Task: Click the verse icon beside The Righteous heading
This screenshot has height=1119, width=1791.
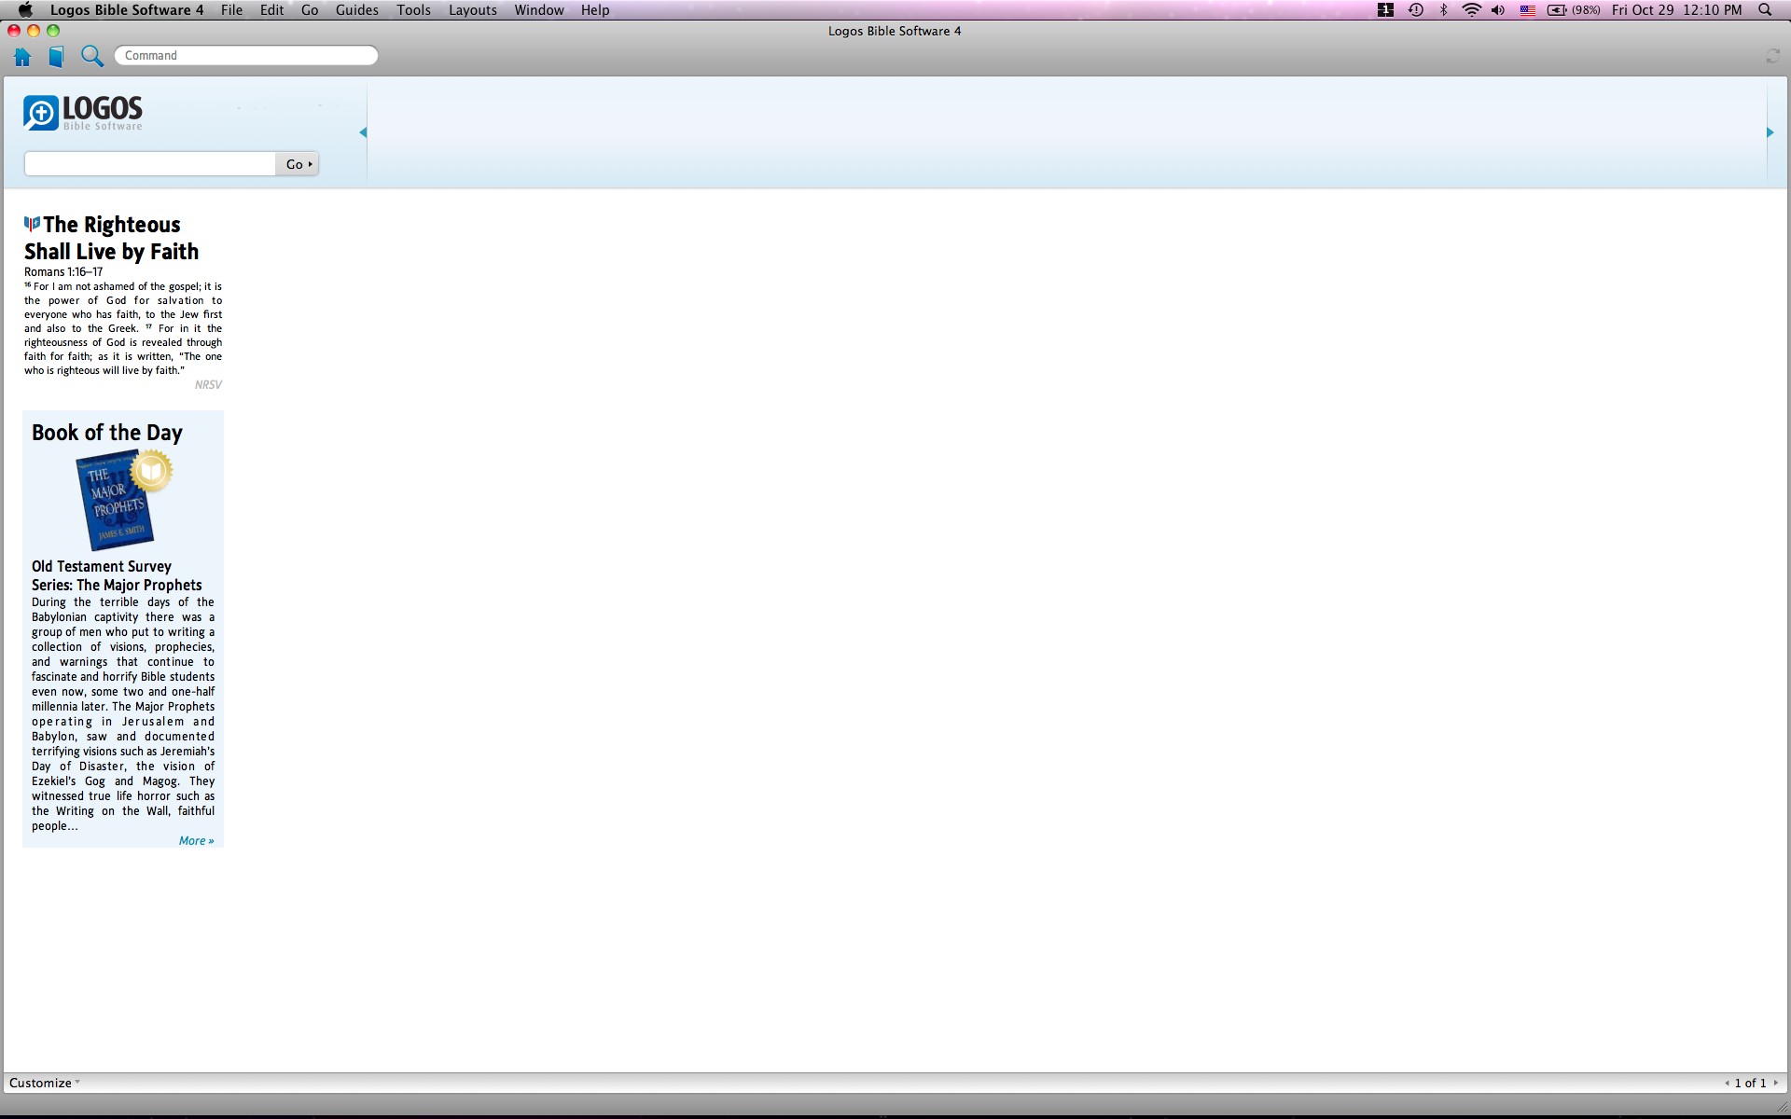Action: (x=33, y=224)
